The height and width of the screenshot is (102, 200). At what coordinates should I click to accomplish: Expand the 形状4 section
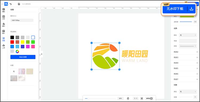(185, 63)
